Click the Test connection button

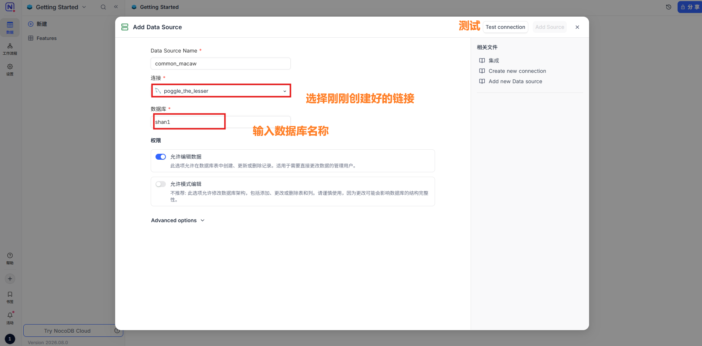pos(505,27)
